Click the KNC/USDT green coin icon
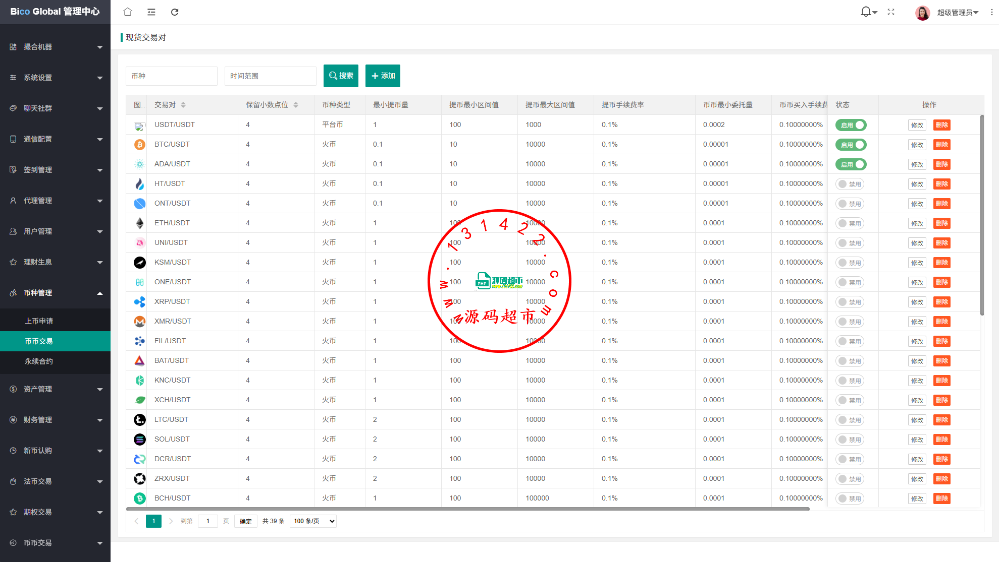This screenshot has width=999, height=562. (x=140, y=381)
